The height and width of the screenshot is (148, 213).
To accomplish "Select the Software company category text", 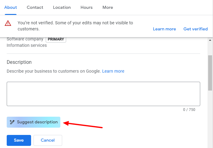I will pyautogui.click(x=25, y=39).
